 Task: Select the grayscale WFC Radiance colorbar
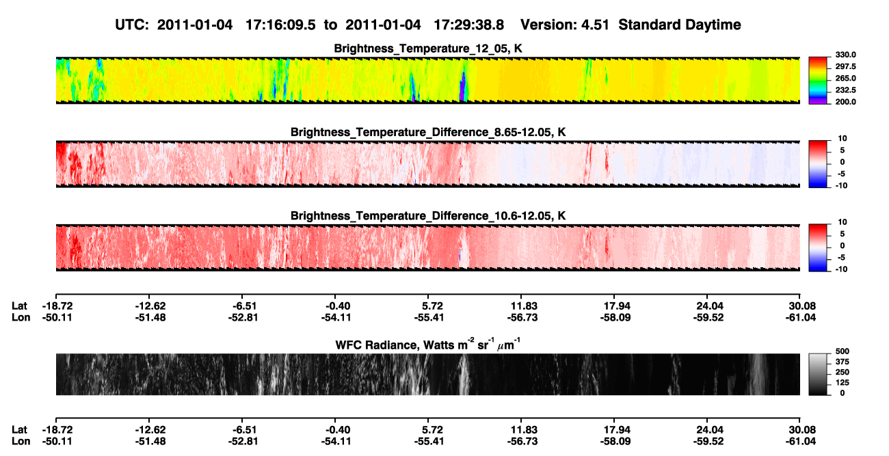pos(818,374)
